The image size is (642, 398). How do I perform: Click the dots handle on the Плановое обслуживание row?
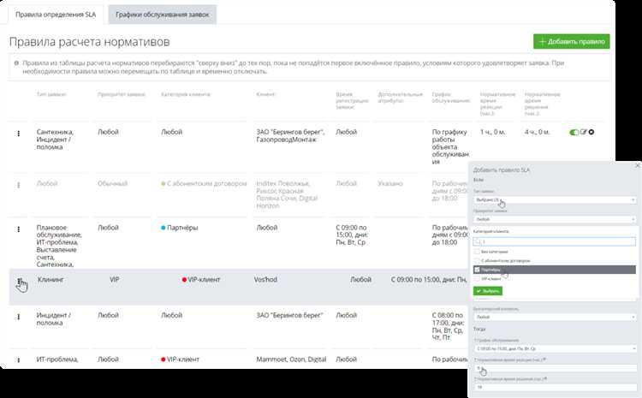coord(19,229)
